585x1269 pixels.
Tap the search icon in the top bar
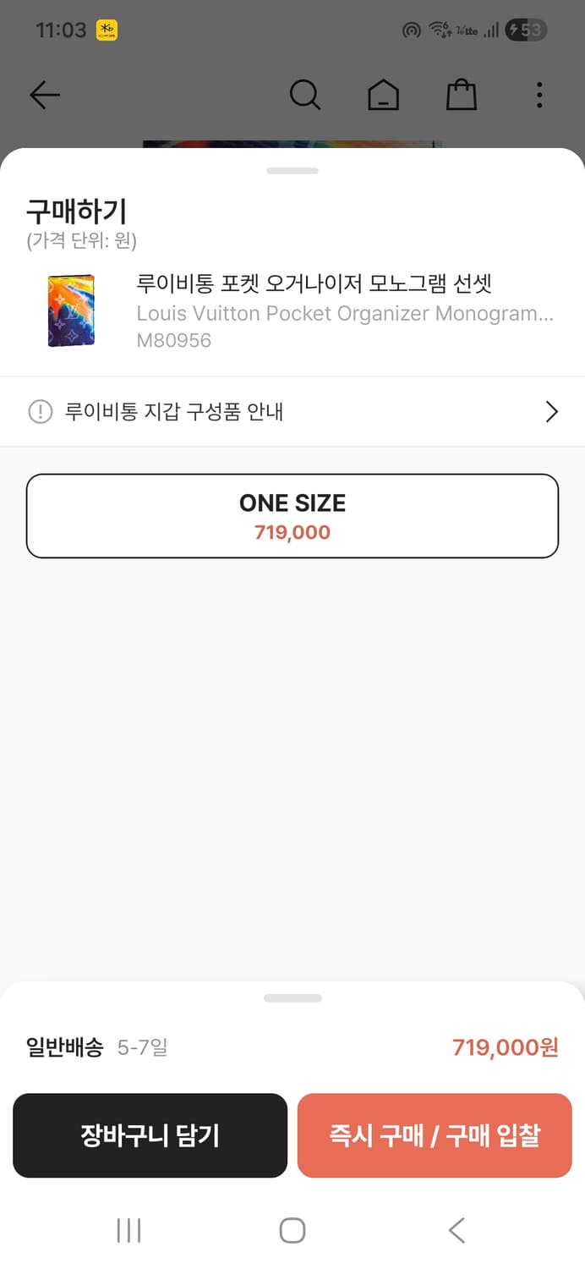pyautogui.click(x=305, y=95)
